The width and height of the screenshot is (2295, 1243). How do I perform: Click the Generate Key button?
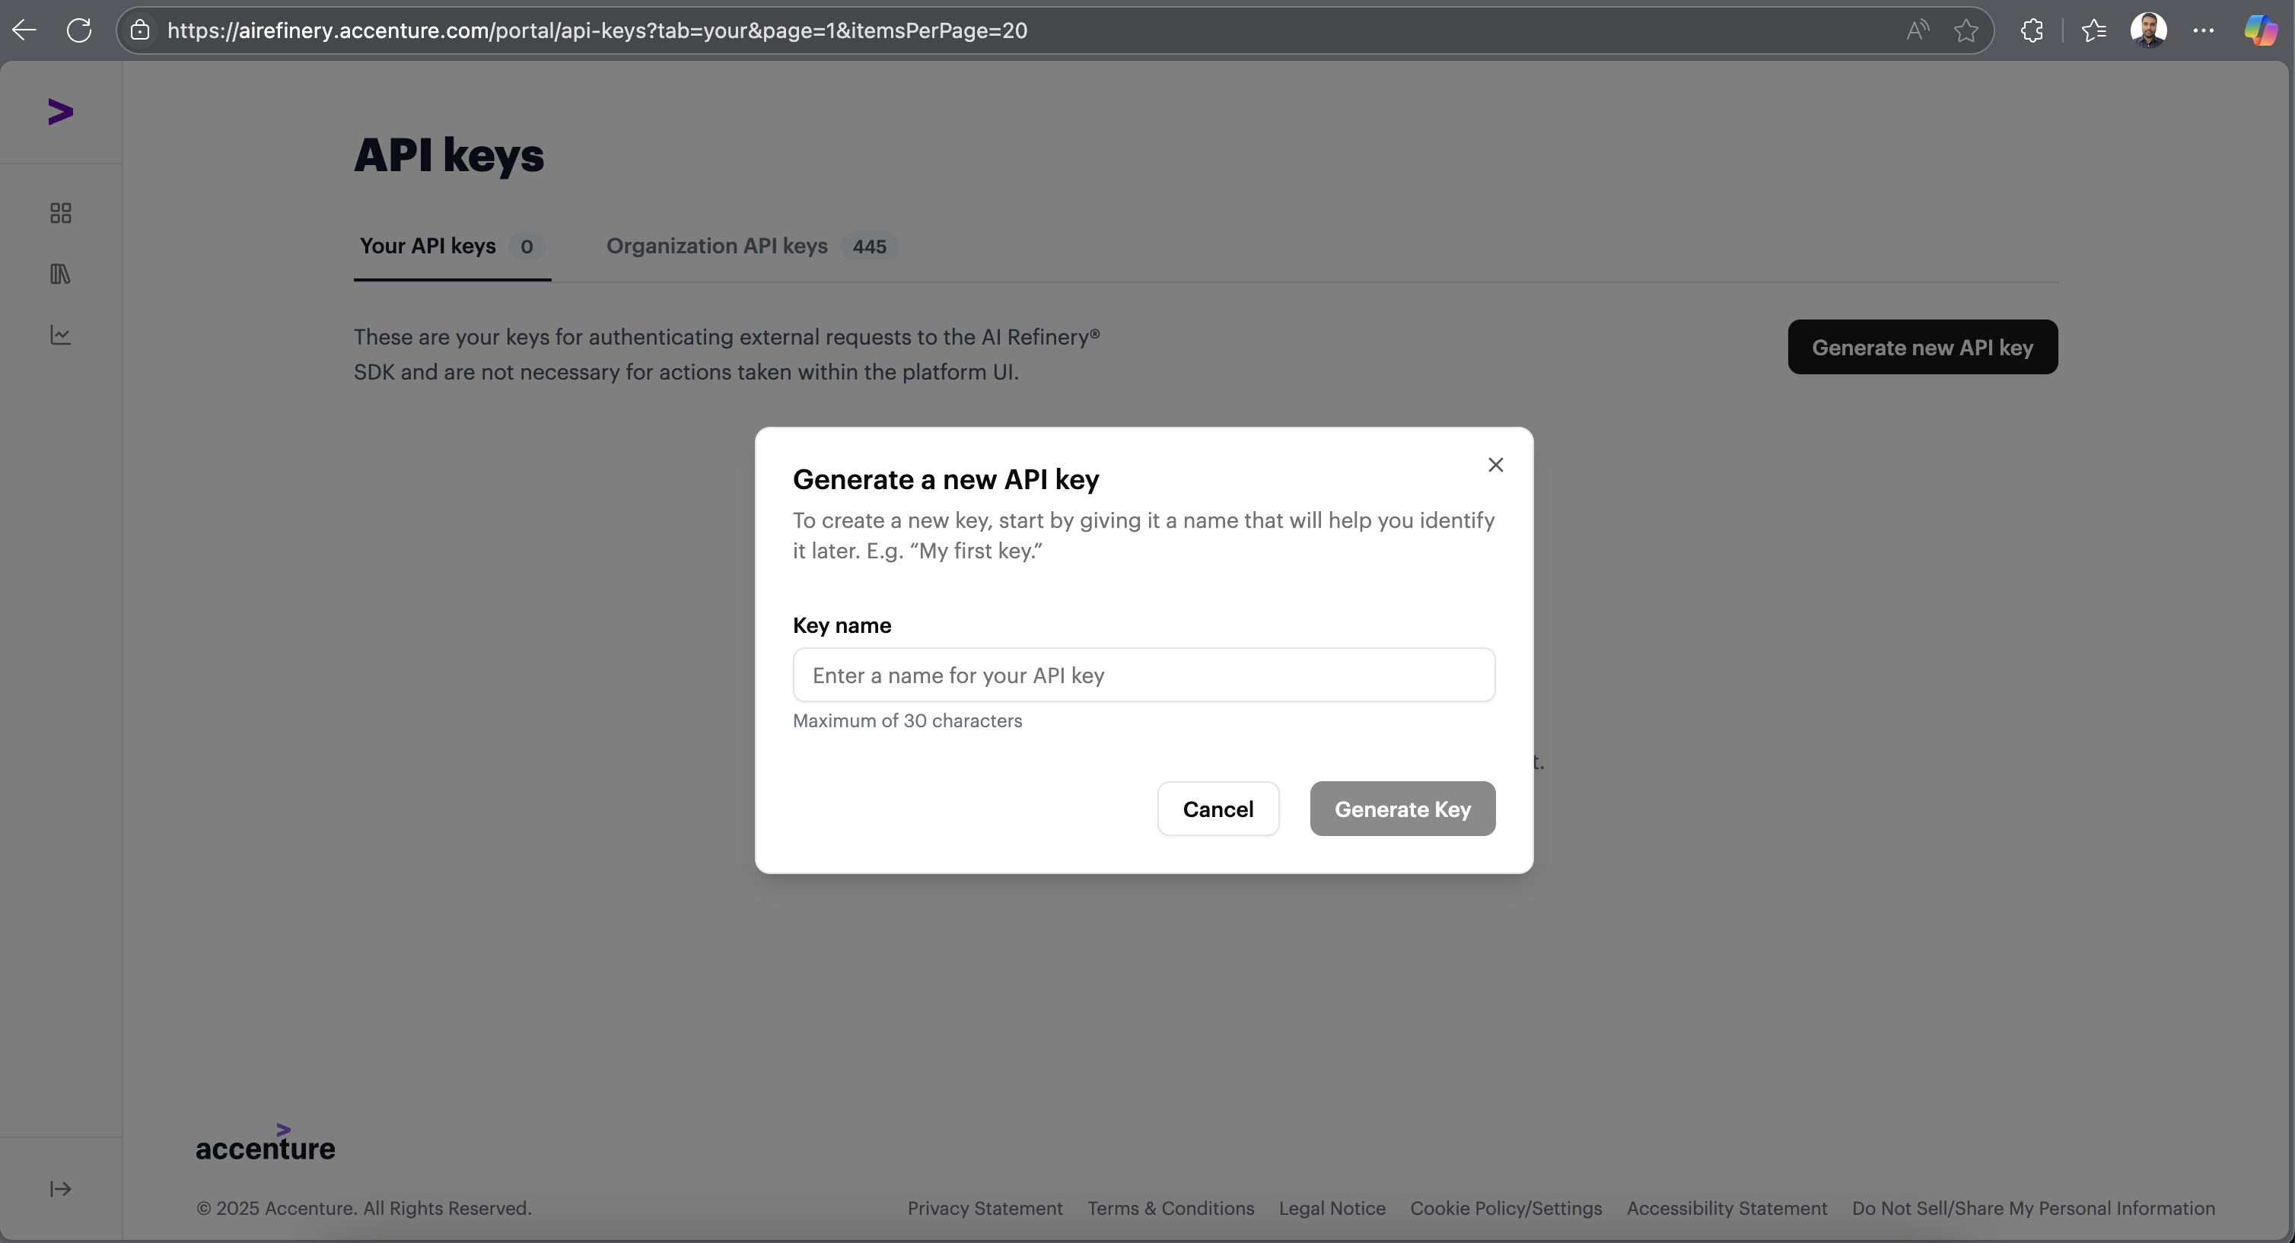1402,809
